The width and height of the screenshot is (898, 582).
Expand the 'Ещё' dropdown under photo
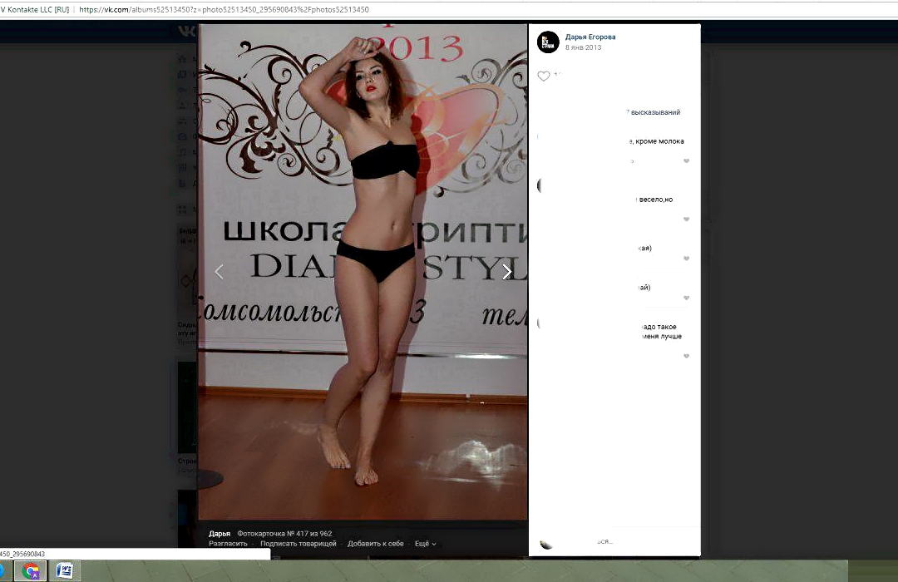click(425, 544)
